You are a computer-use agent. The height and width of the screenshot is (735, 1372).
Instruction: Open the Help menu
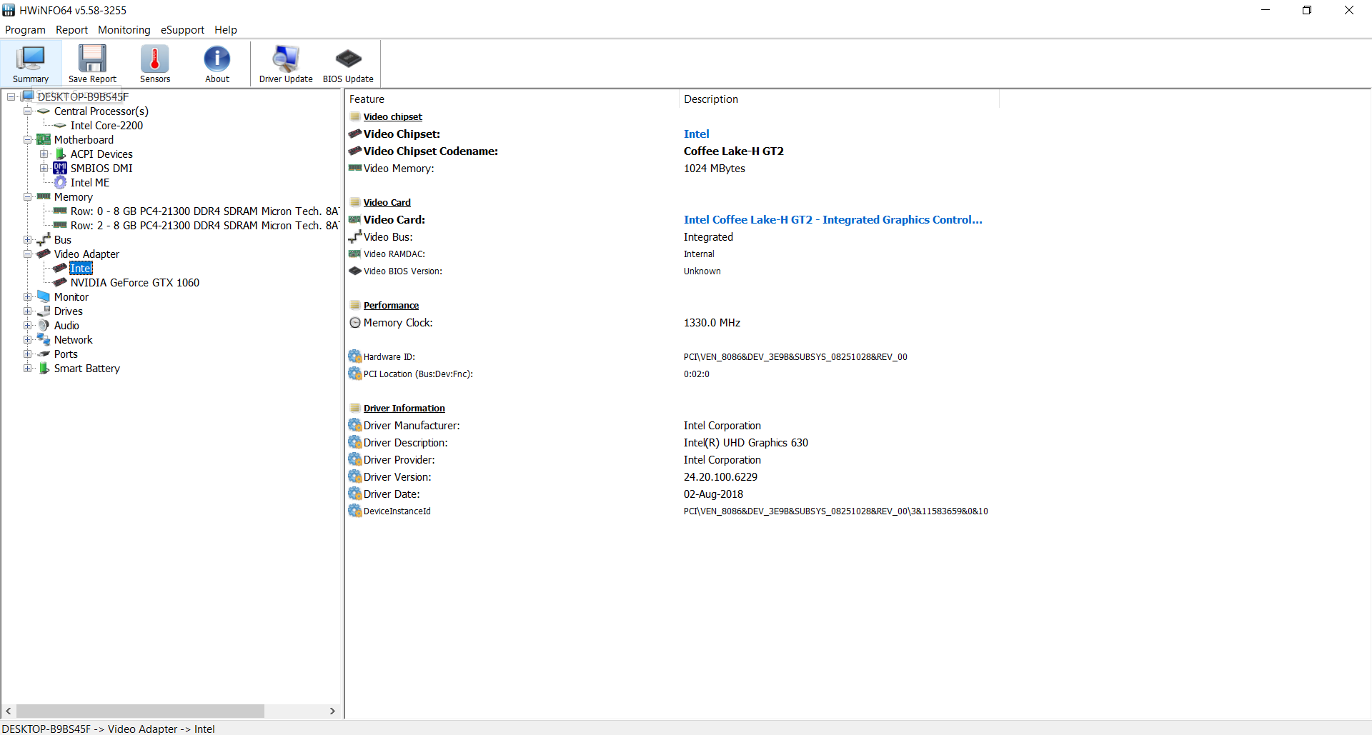[x=226, y=30]
